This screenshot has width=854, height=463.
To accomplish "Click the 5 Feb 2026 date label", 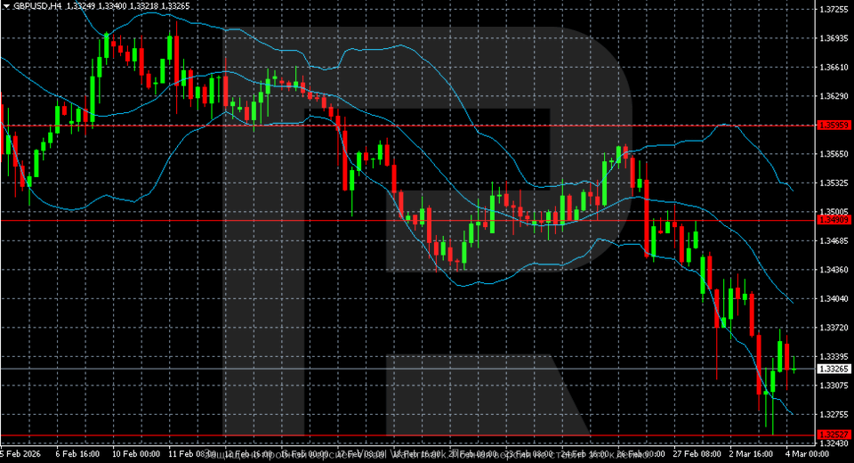I will coord(21,454).
